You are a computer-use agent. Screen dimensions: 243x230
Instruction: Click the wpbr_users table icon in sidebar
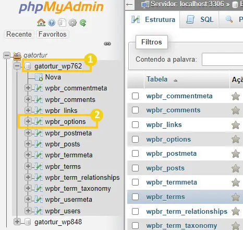pyautogui.click(x=39, y=211)
